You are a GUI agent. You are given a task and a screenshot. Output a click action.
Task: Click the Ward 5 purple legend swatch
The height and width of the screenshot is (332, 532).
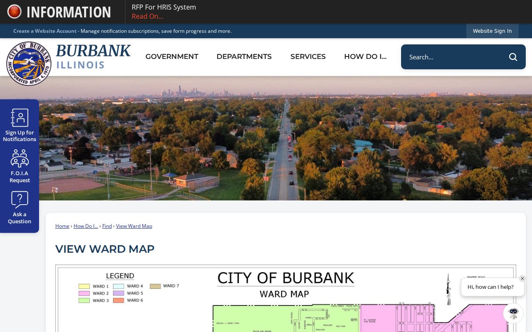118,293
